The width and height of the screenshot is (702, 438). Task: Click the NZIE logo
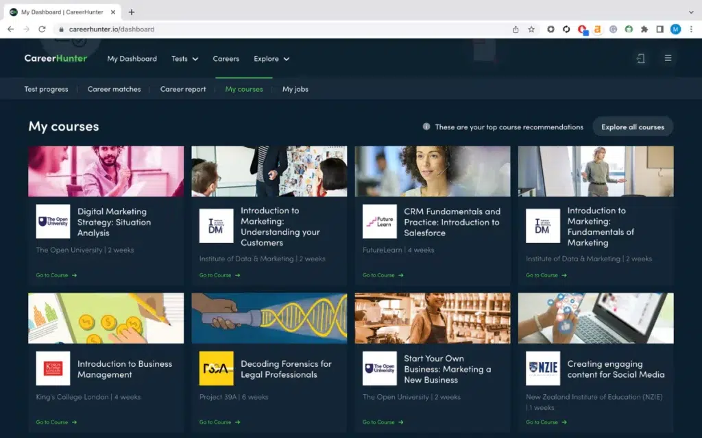[x=543, y=368]
